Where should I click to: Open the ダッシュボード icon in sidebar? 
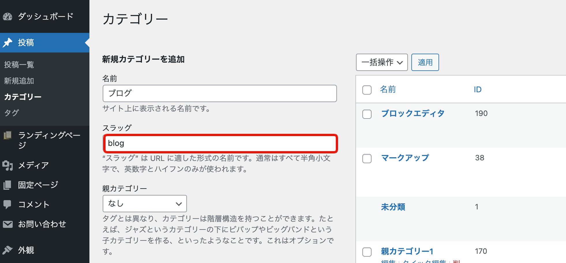click(x=8, y=17)
